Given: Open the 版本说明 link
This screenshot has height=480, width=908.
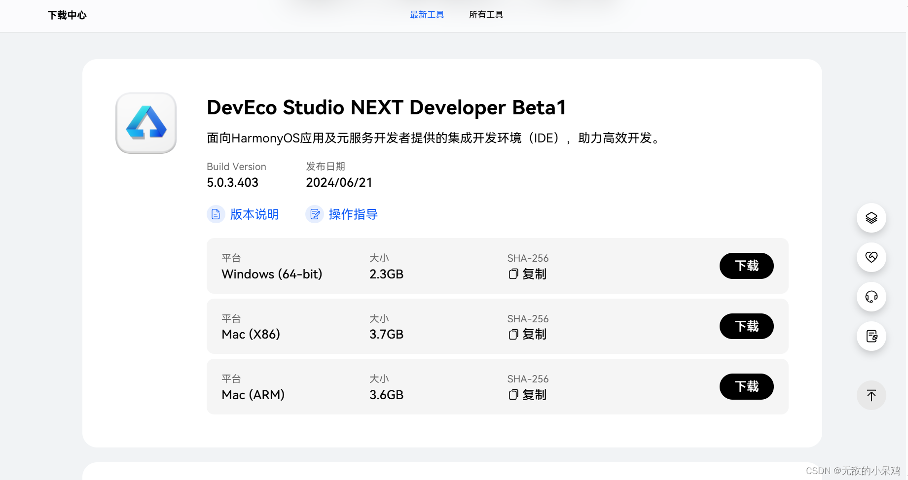Looking at the screenshot, I should point(254,214).
